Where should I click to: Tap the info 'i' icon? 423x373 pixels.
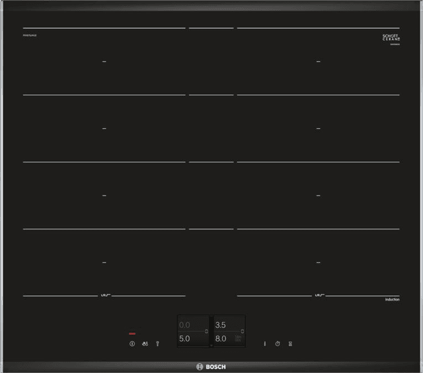[264, 344]
